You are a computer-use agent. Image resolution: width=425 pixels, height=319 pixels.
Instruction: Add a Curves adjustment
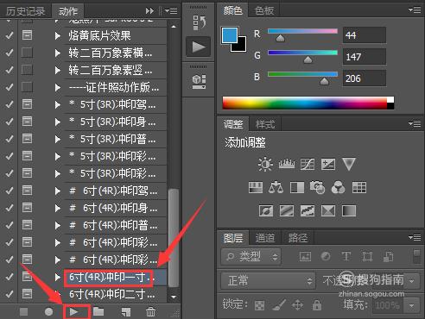308,164
